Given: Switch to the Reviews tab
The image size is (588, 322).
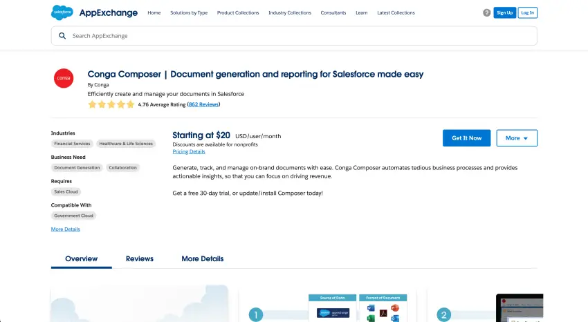Looking at the screenshot, I should pyautogui.click(x=139, y=258).
